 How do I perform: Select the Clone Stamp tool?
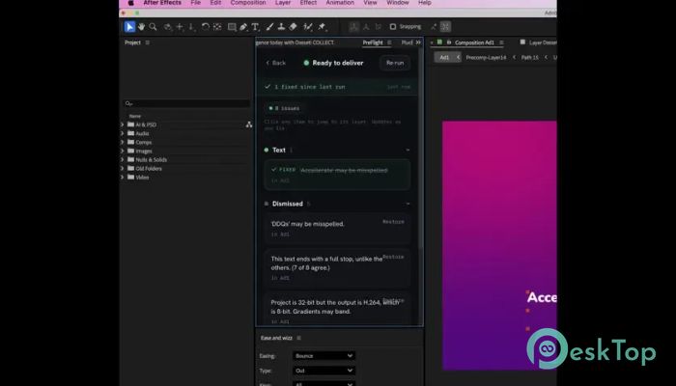[281, 27]
